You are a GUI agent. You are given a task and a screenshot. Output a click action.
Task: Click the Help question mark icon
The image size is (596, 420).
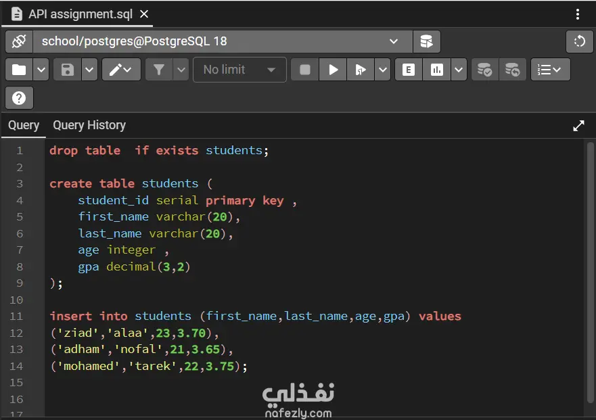point(19,98)
